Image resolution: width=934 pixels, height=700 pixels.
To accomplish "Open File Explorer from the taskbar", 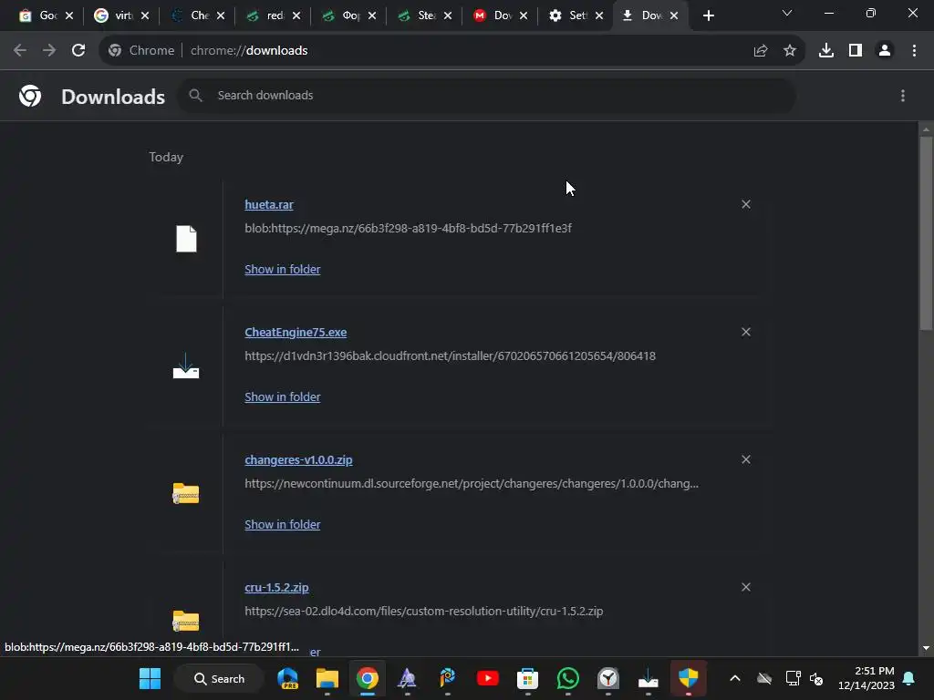I will [327, 678].
